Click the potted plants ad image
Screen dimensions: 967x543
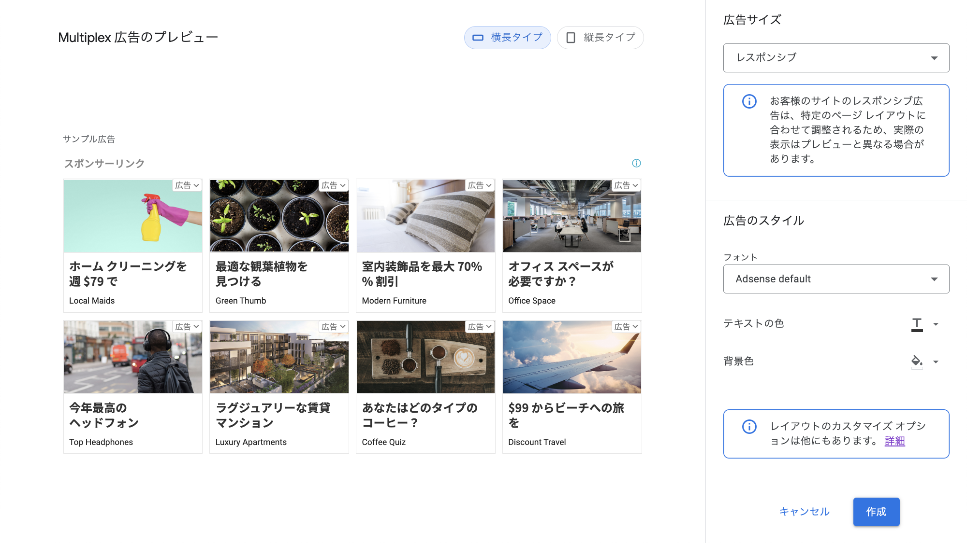point(279,216)
